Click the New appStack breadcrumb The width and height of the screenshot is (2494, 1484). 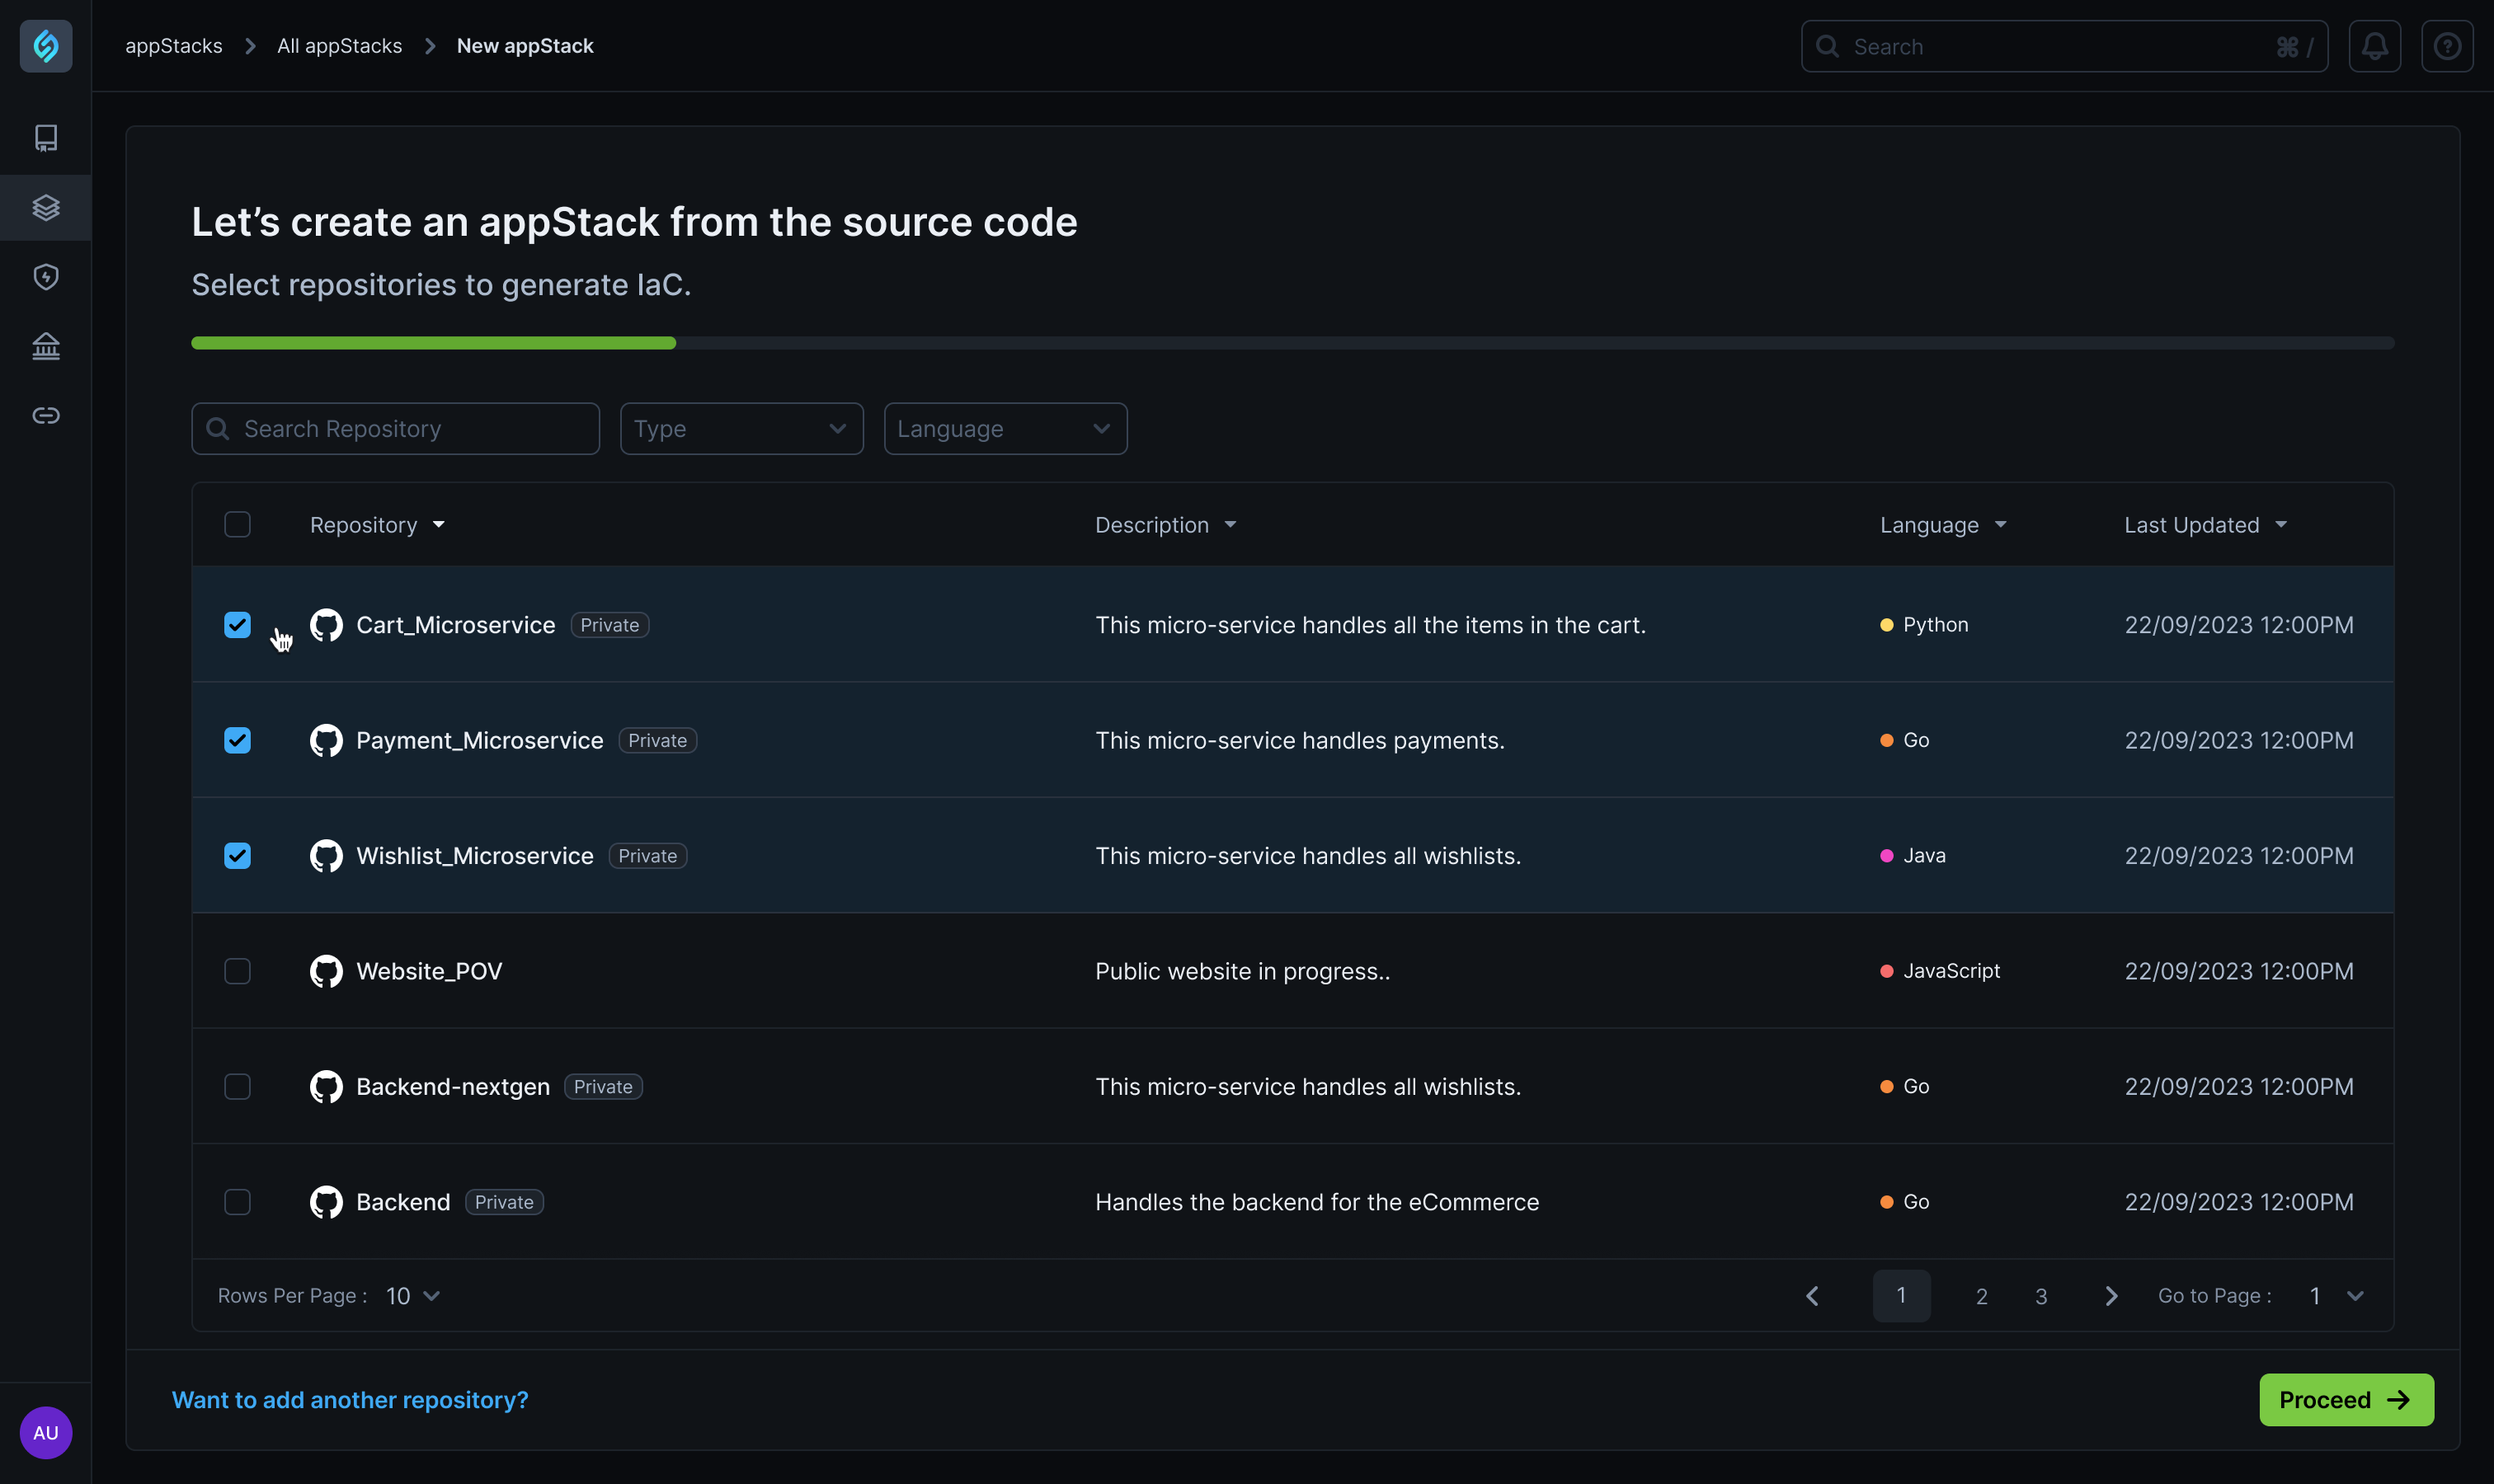coord(525,46)
